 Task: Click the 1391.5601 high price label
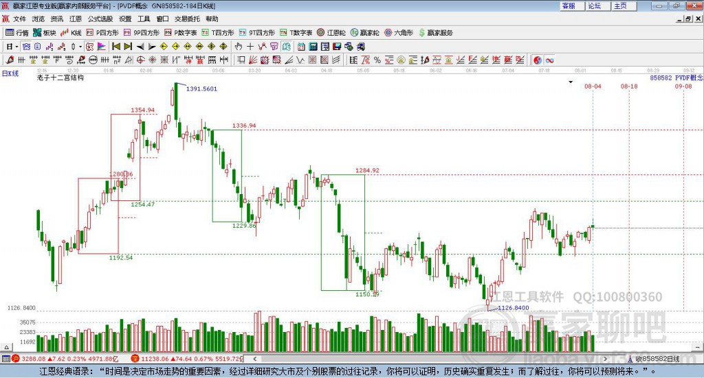coord(201,88)
